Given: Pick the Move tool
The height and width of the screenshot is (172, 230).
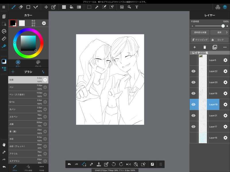Looking at the screenshot, I should coord(46,7).
